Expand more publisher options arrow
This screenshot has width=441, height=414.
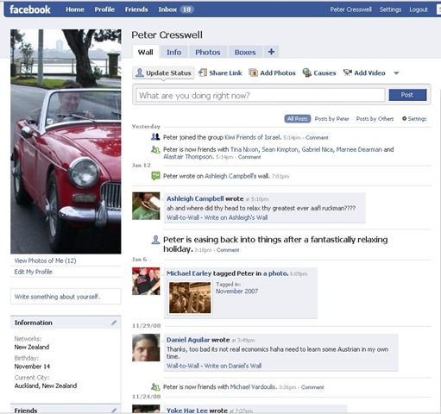pyautogui.click(x=396, y=73)
